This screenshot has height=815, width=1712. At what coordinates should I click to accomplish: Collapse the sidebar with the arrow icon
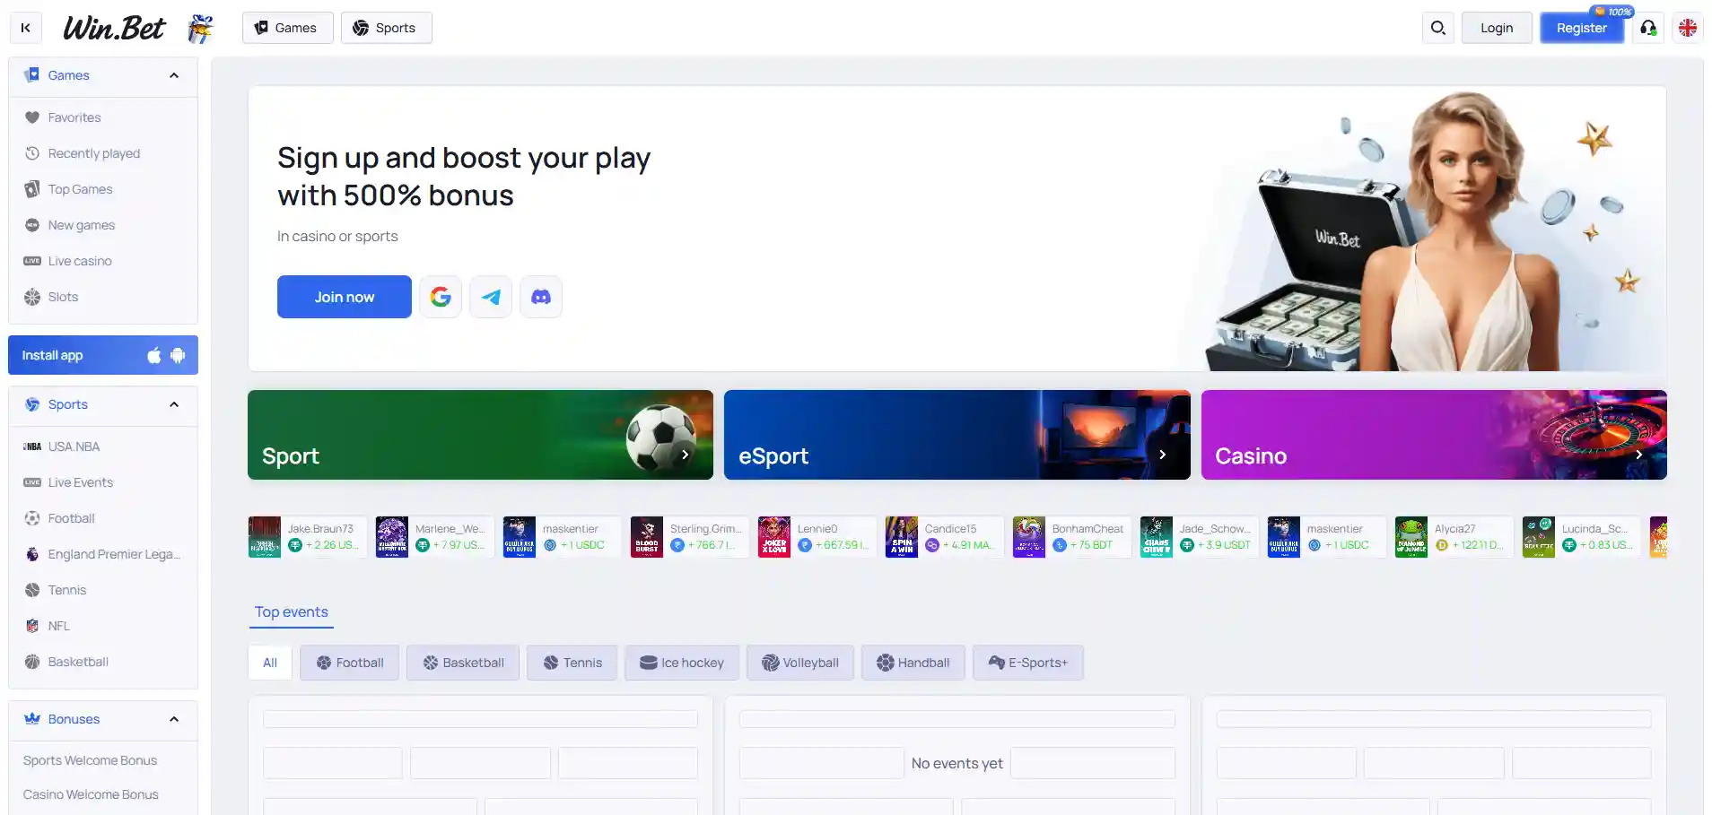26,28
